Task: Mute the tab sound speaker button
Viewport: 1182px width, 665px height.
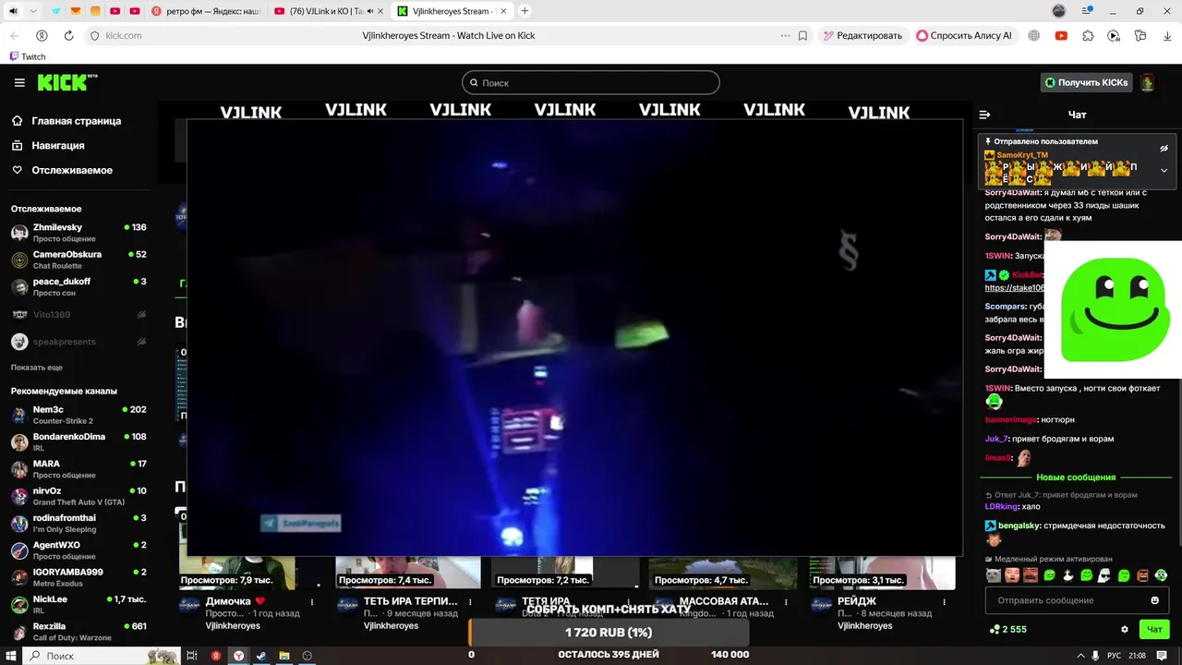Action: (12, 11)
